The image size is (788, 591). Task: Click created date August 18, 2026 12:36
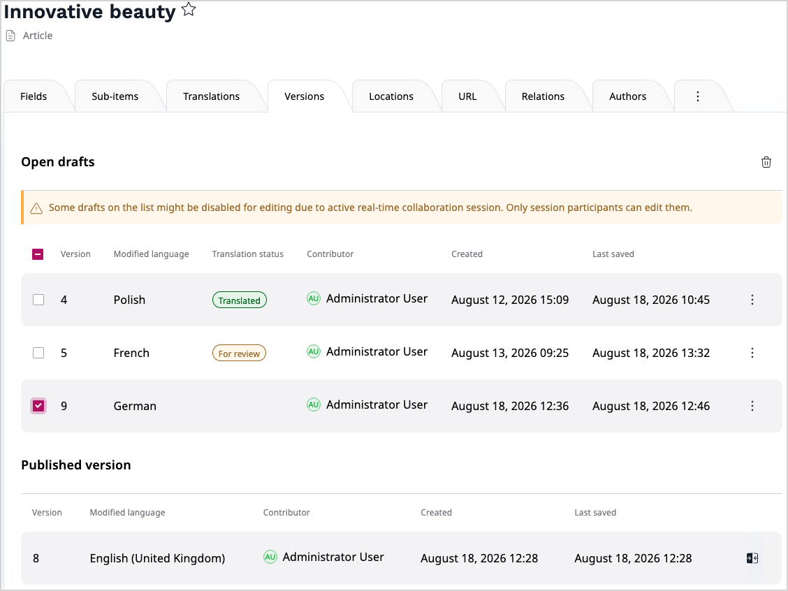point(510,406)
